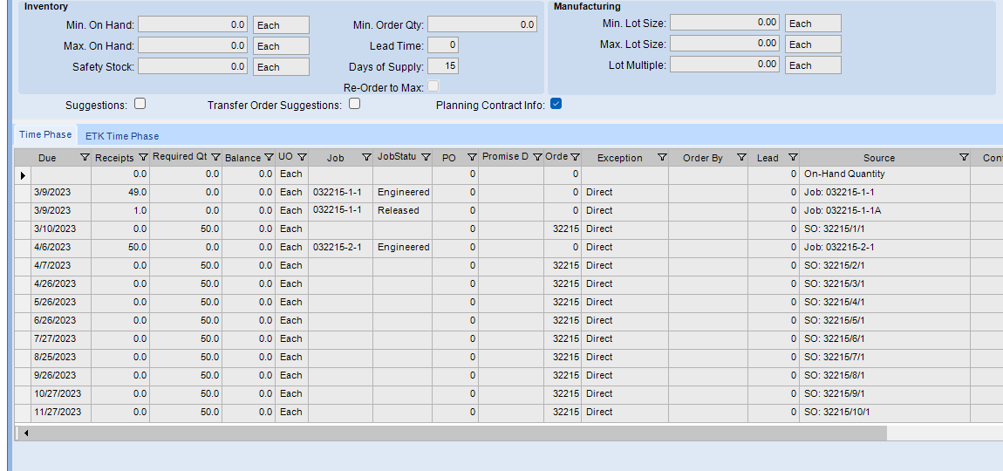
Task: Sort by the Exception column header
Action: point(619,158)
